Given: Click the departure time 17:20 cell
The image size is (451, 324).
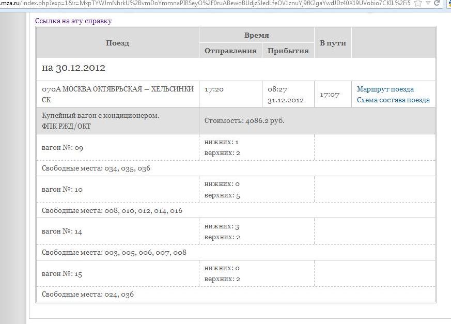Looking at the screenshot, I should click(x=214, y=89).
